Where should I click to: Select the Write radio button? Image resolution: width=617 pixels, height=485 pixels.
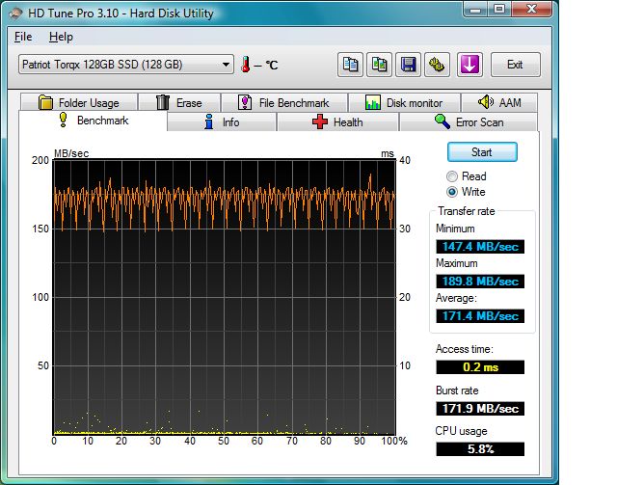tap(452, 192)
